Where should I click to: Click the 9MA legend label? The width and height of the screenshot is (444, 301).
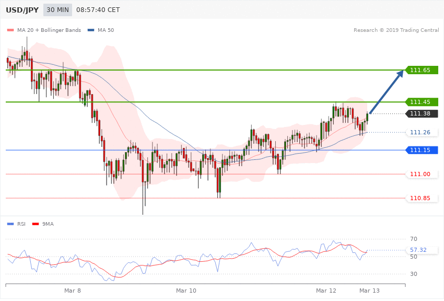coord(48,224)
